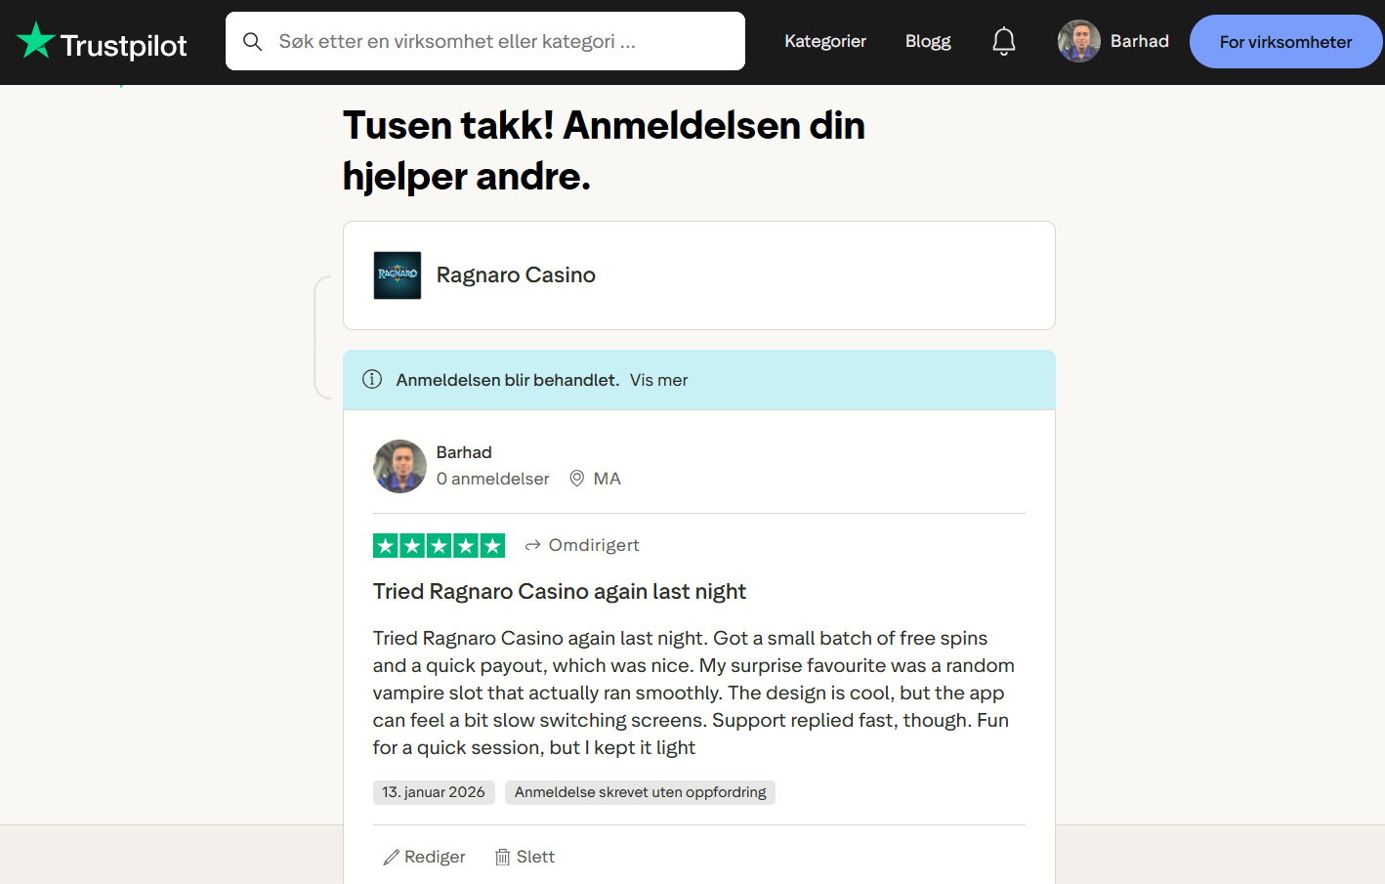Open the Ragnaro Casino logo thumbnail

pos(398,275)
